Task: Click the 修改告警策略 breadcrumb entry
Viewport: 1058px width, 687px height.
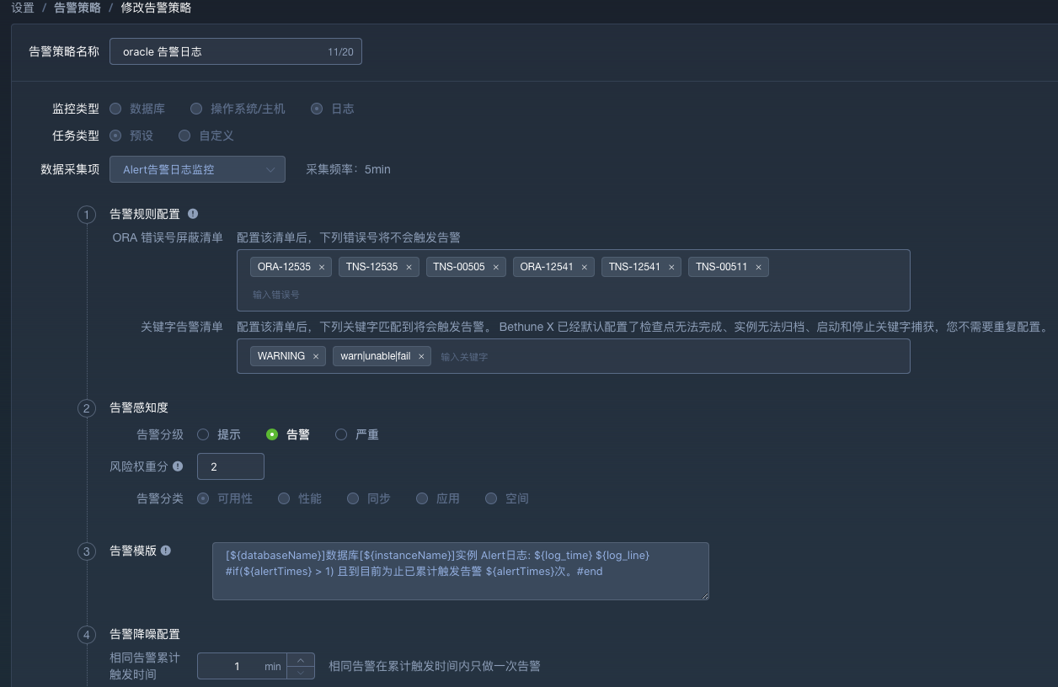Action: pos(156,8)
